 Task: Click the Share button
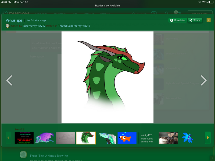pos(195,20)
